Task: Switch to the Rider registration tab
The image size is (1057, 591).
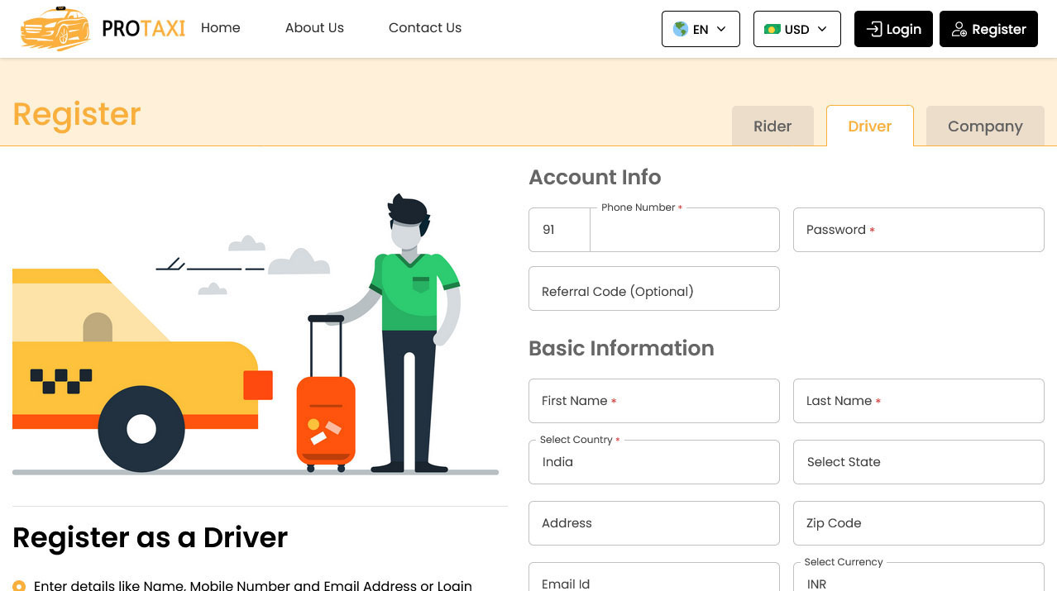Action: coord(772,126)
